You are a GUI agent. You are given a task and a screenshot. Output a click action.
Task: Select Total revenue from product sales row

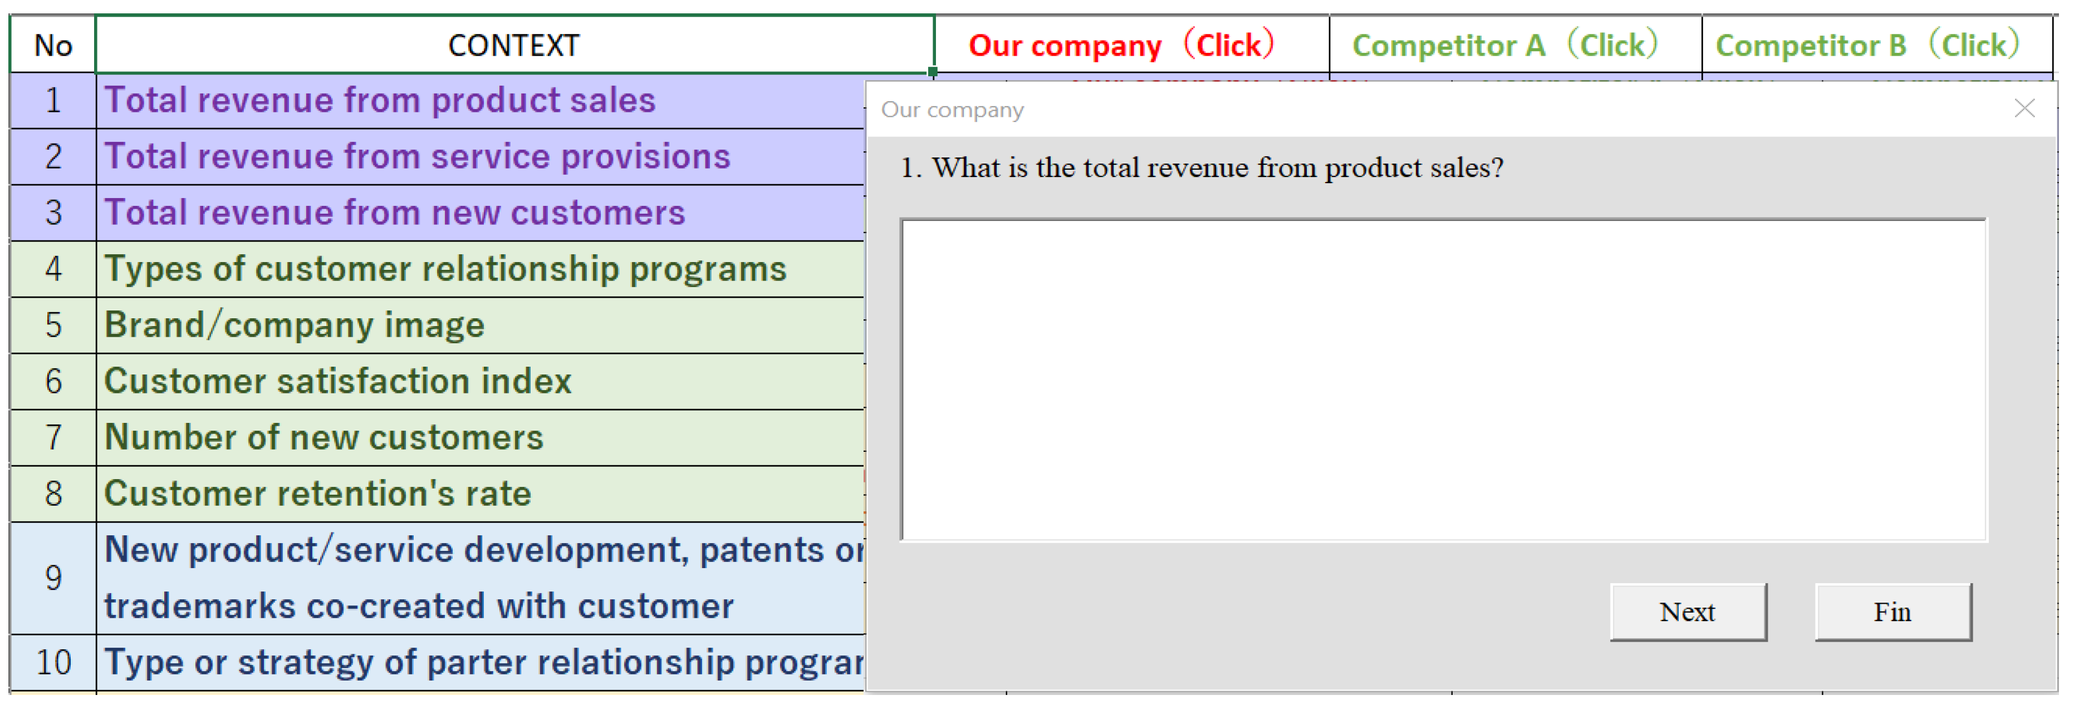pyautogui.click(x=380, y=101)
